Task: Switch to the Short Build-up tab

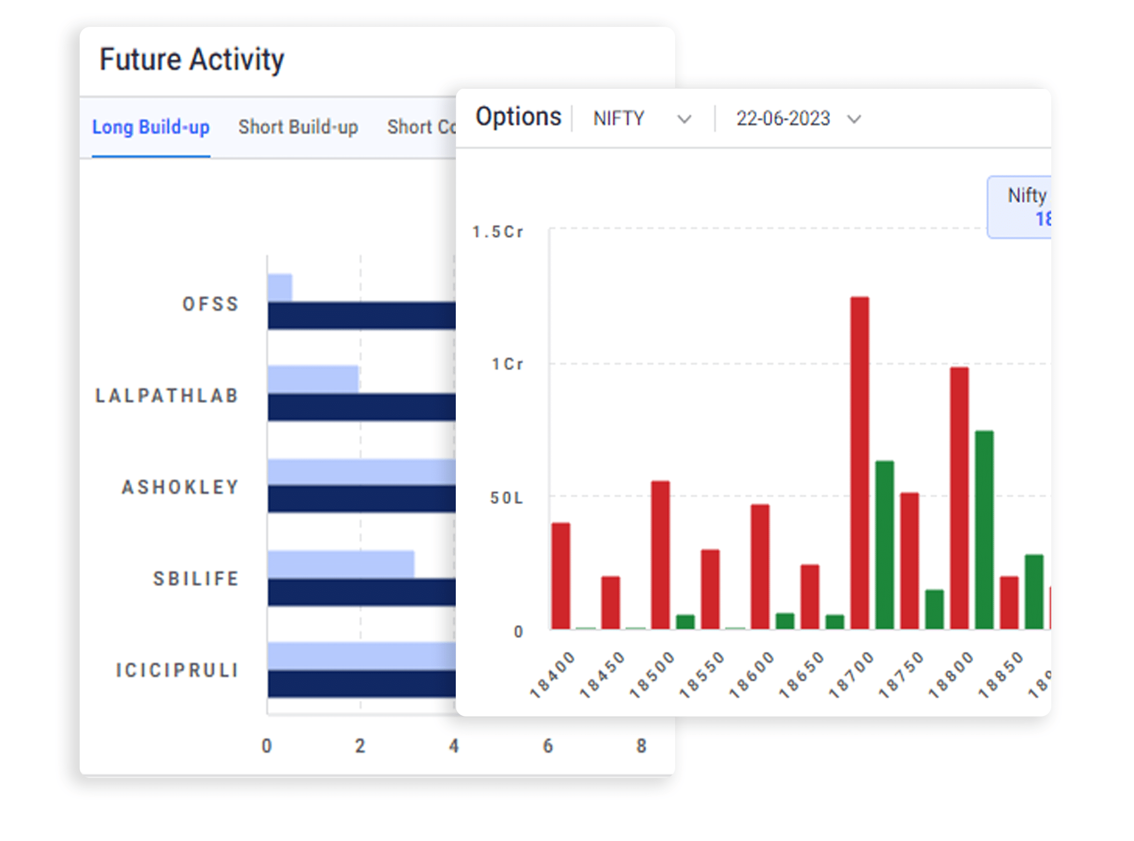Action: [x=298, y=127]
